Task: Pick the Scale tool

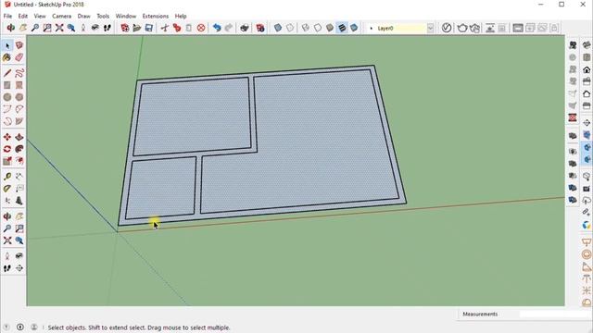Action: click(x=7, y=161)
